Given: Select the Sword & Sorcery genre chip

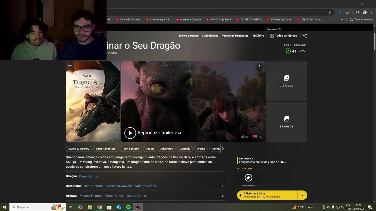Looking at the screenshot, I should click(79, 149).
